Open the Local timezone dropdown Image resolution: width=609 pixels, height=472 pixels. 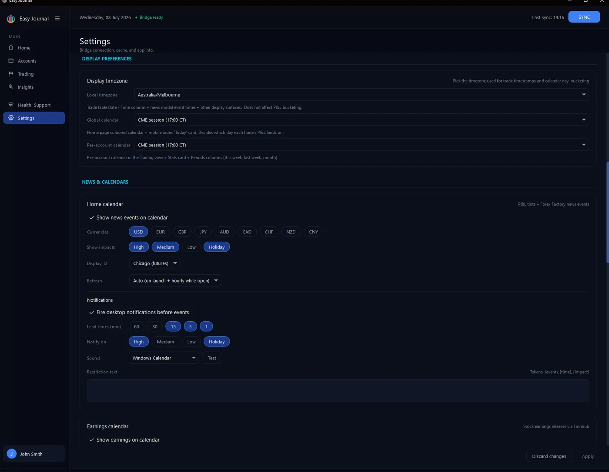(x=361, y=95)
